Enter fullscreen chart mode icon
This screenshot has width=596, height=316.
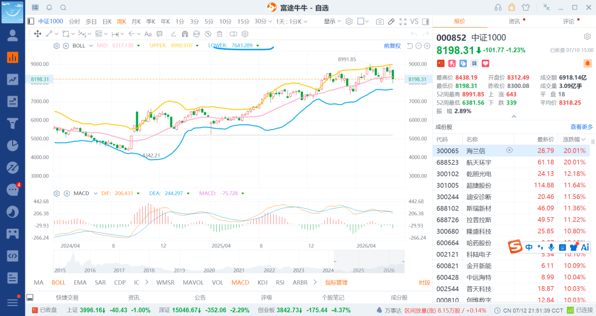tap(403, 22)
